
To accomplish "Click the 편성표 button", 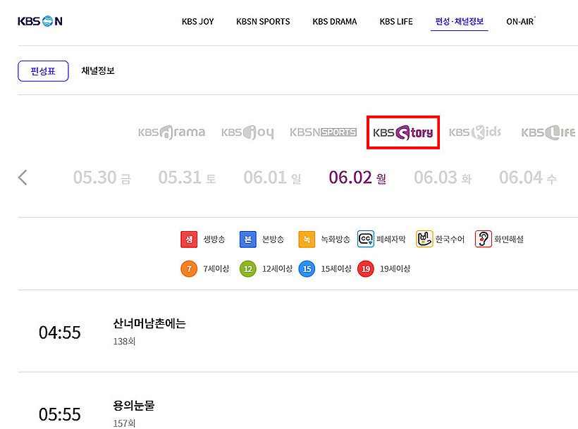I will coord(43,70).
